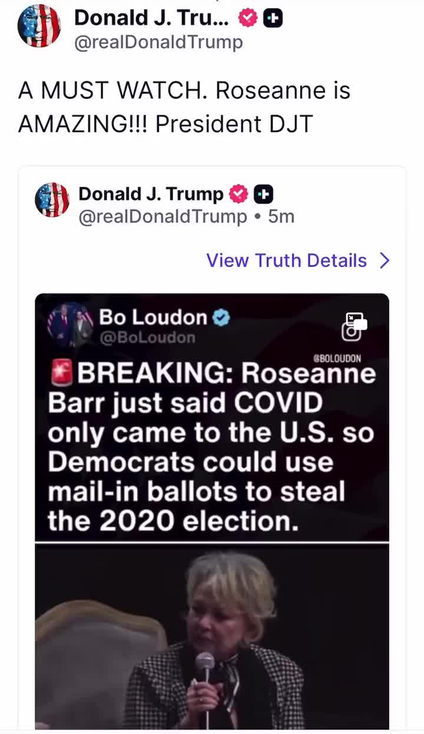424x734 pixels.
Task: Expand the chevron next to View Truth Details
Action: click(x=385, y=260)
